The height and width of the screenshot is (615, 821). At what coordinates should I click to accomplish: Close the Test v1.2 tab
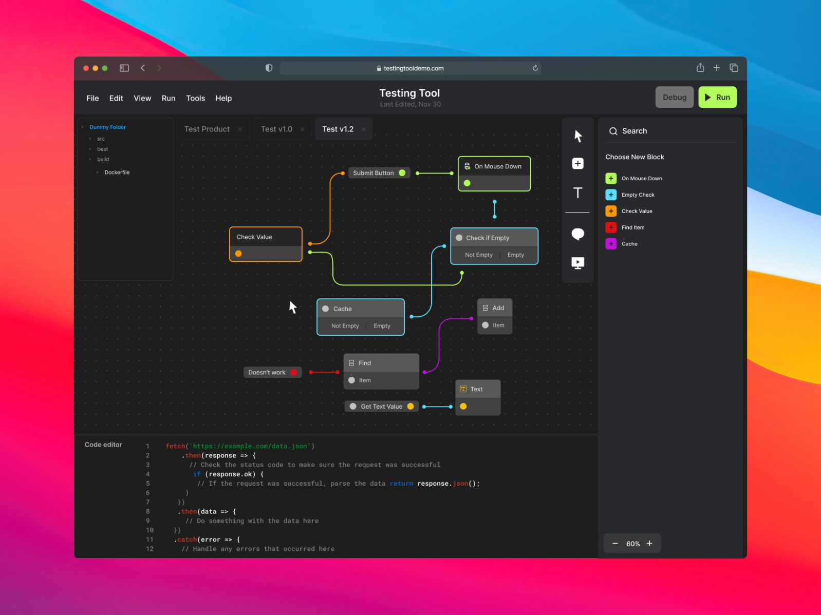[x=364, y=129]
